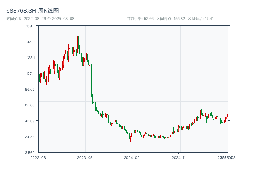Viewport: 253px width, 190px height.
Task: Click the 107.4 y-axis price label
Action: [31, 73]
